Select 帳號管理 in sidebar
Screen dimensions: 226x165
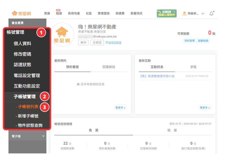click(16, 32)
